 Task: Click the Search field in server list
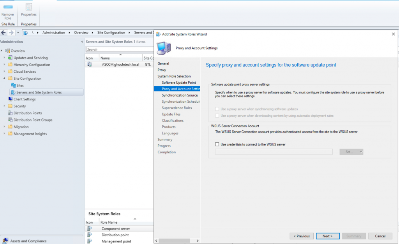click(113, 49)
